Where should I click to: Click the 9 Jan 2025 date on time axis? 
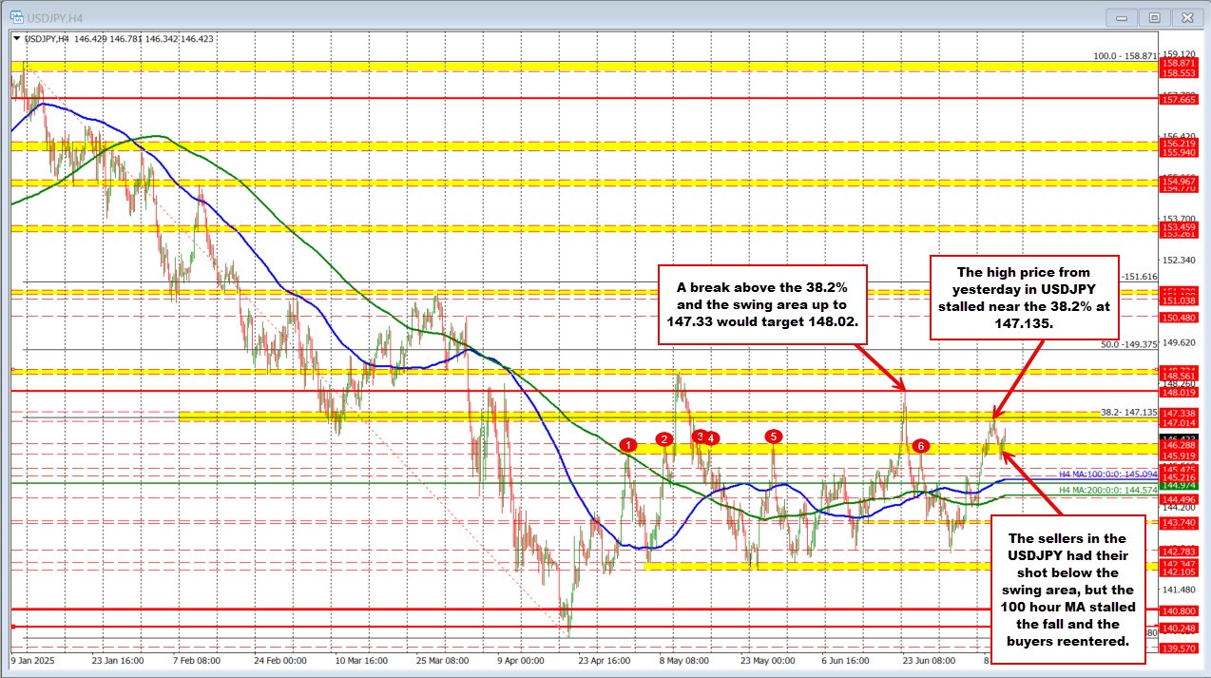[x=31, y=659]
